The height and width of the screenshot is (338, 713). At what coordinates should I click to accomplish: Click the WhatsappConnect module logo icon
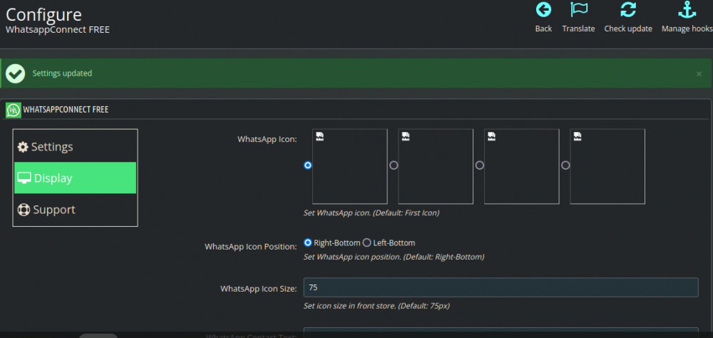[14, 110]
